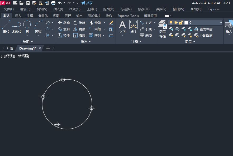
Task: Click the polygon tool icon
Action: pyautogui.click(x=48, y=23)
